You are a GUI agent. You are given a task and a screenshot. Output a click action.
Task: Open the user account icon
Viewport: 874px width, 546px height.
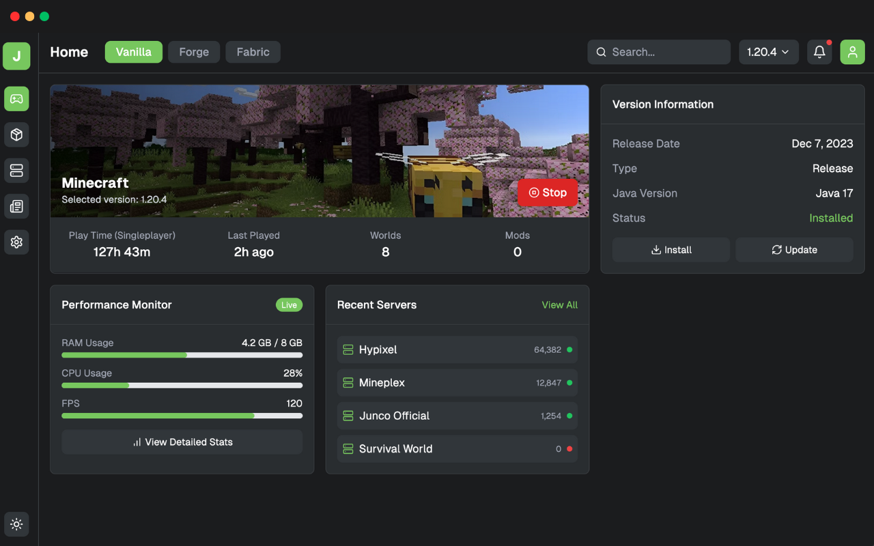852,52
